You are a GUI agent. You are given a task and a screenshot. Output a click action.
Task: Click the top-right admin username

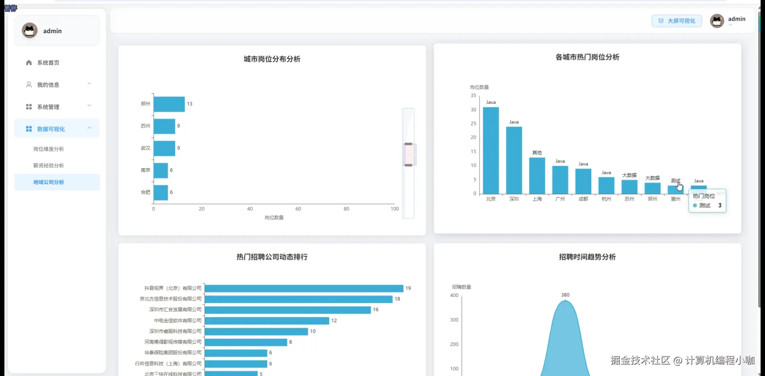coord(737,19)
